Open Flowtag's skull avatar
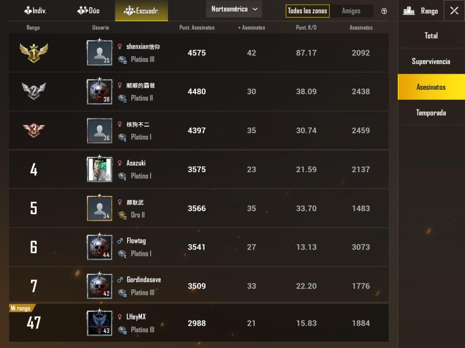Image resolution: width=465 pixels, height=348 pixels. 99,247
